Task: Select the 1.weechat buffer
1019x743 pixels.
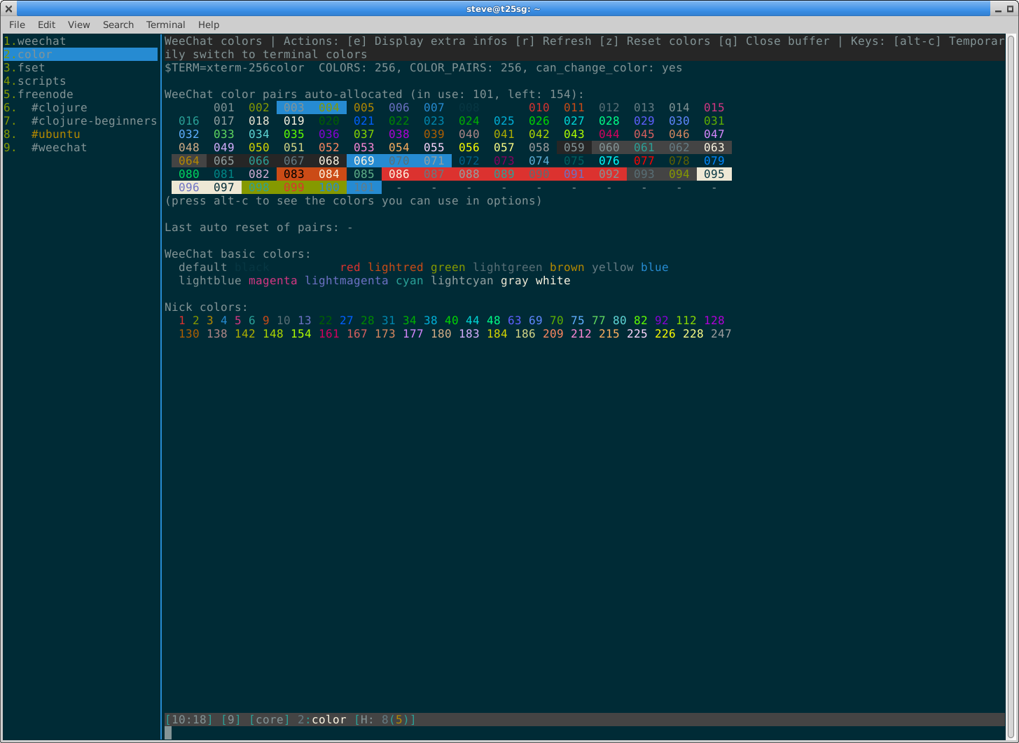Action: coord(35,41)
